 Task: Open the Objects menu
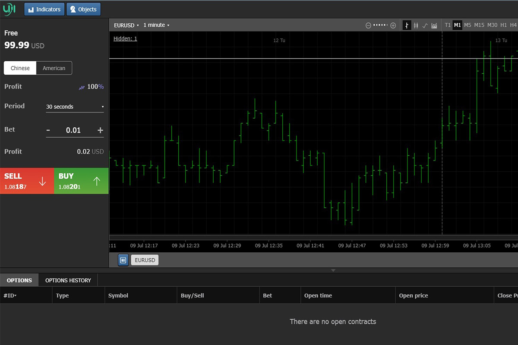tap(83, 9)
